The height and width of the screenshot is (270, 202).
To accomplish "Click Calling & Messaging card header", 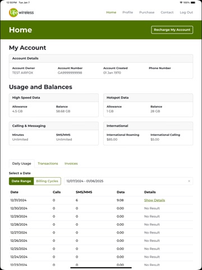I will coord(54,126).
